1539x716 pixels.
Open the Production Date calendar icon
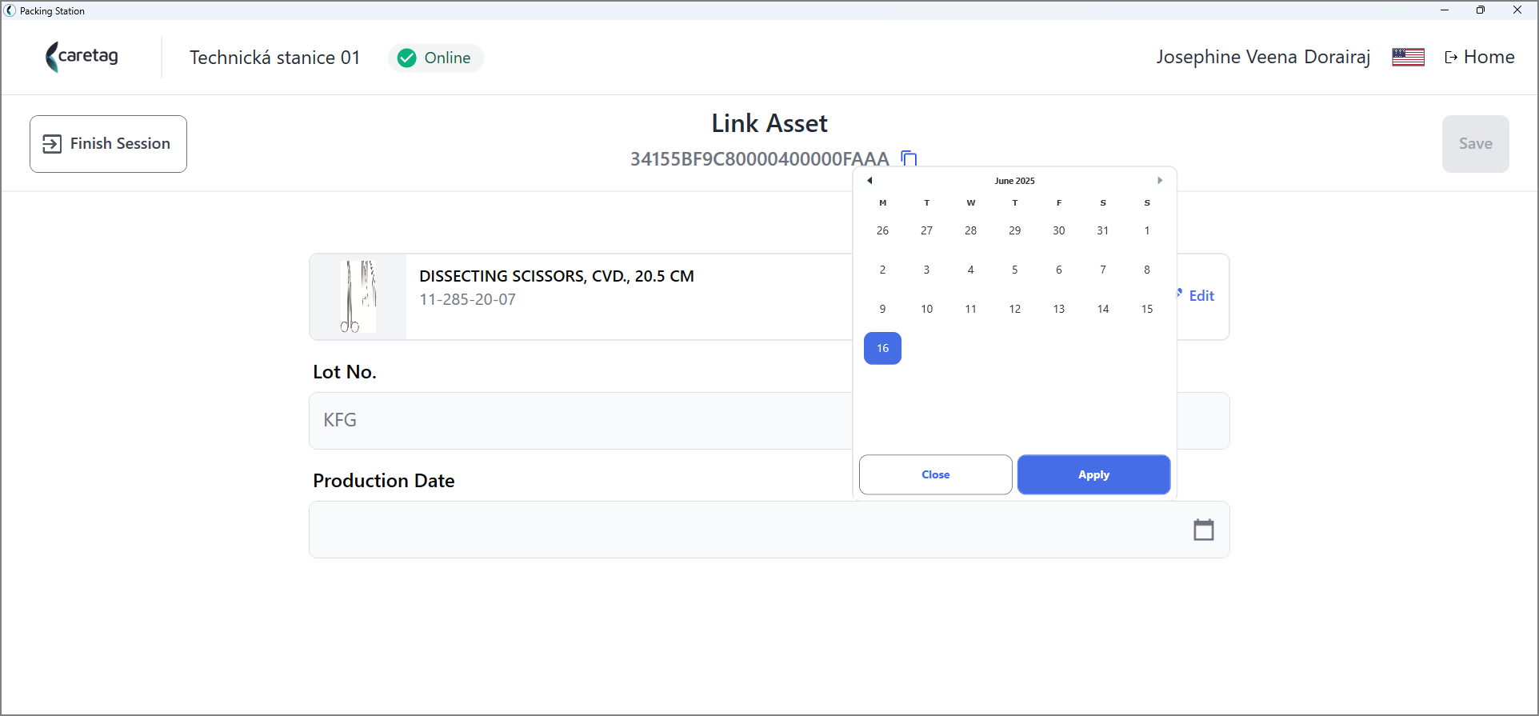tap(1204, 530)
